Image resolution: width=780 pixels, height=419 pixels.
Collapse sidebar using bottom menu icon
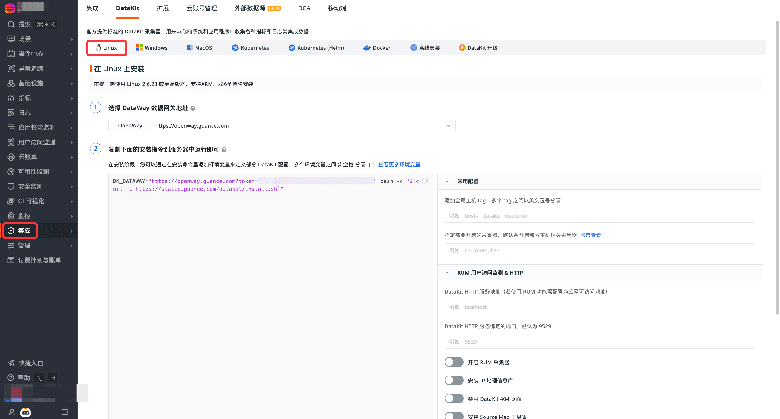click(x=65, y=412)
